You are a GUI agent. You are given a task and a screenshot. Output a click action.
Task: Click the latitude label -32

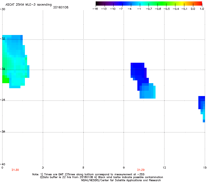pyautogui.click(x=3, y=39)
